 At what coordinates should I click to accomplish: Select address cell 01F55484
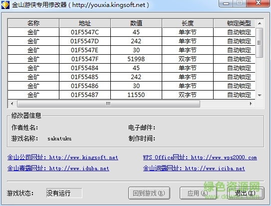(x=85, y=68)
